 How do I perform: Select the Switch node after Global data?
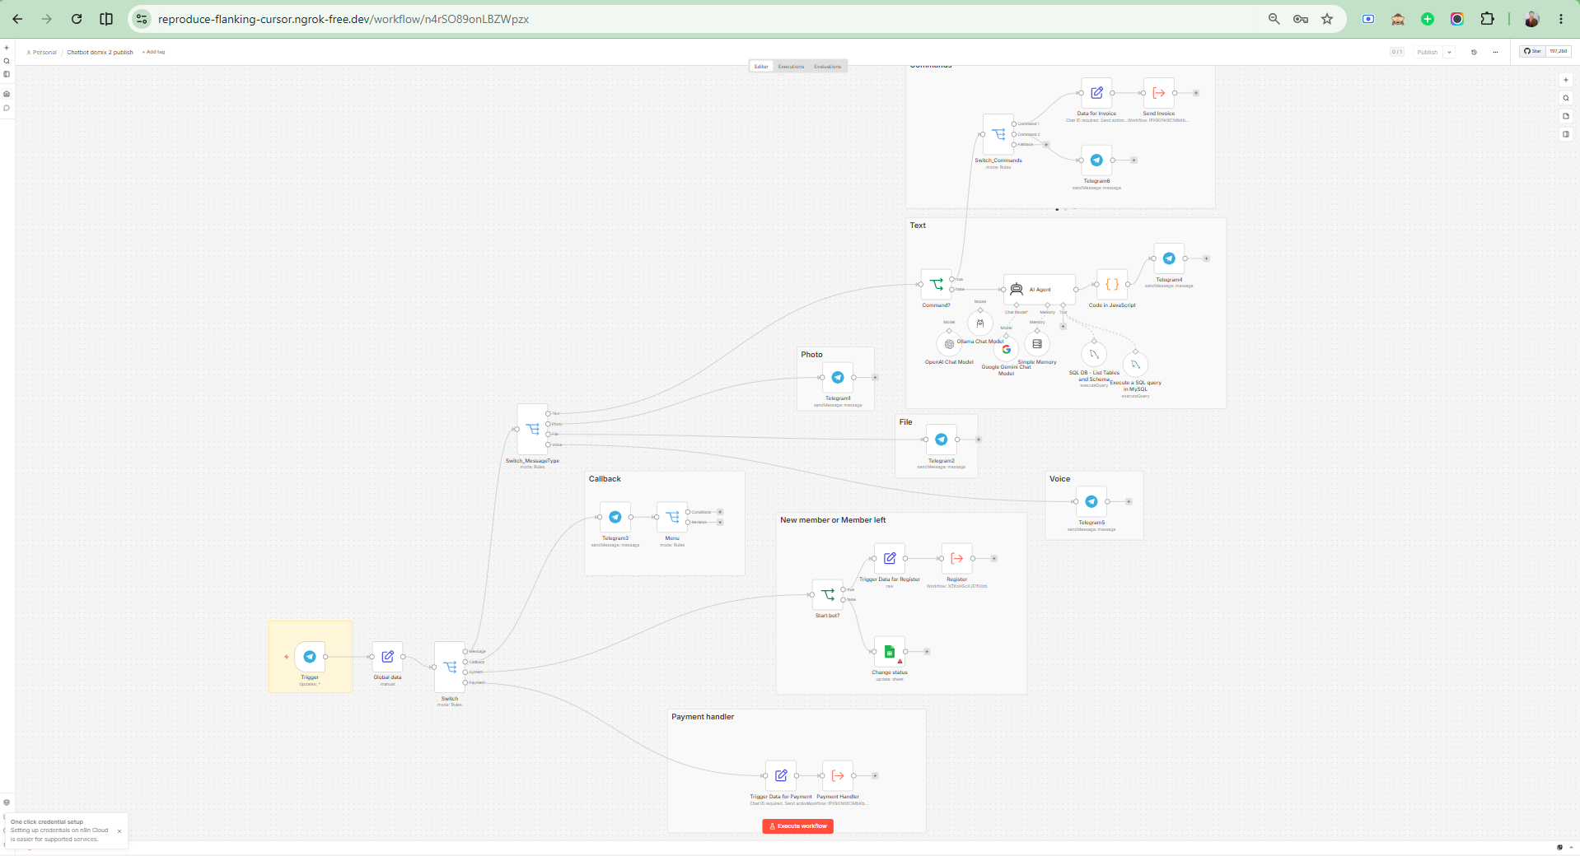coord(450,667)
